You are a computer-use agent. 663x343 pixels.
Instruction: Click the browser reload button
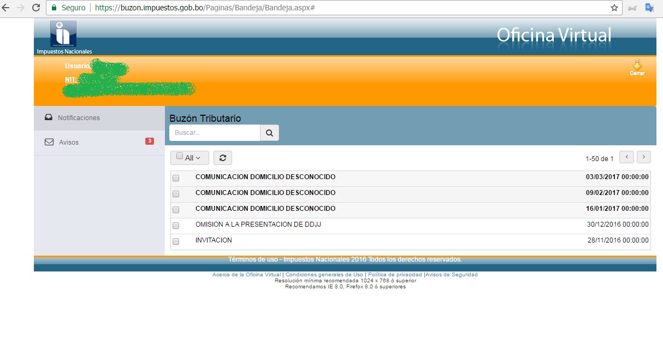(36, 8)
